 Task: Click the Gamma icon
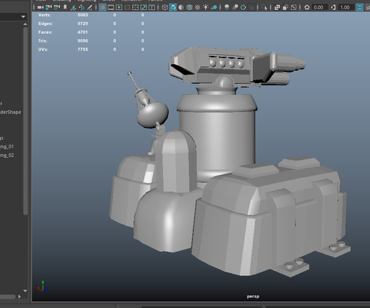click(x=334, y=7)
